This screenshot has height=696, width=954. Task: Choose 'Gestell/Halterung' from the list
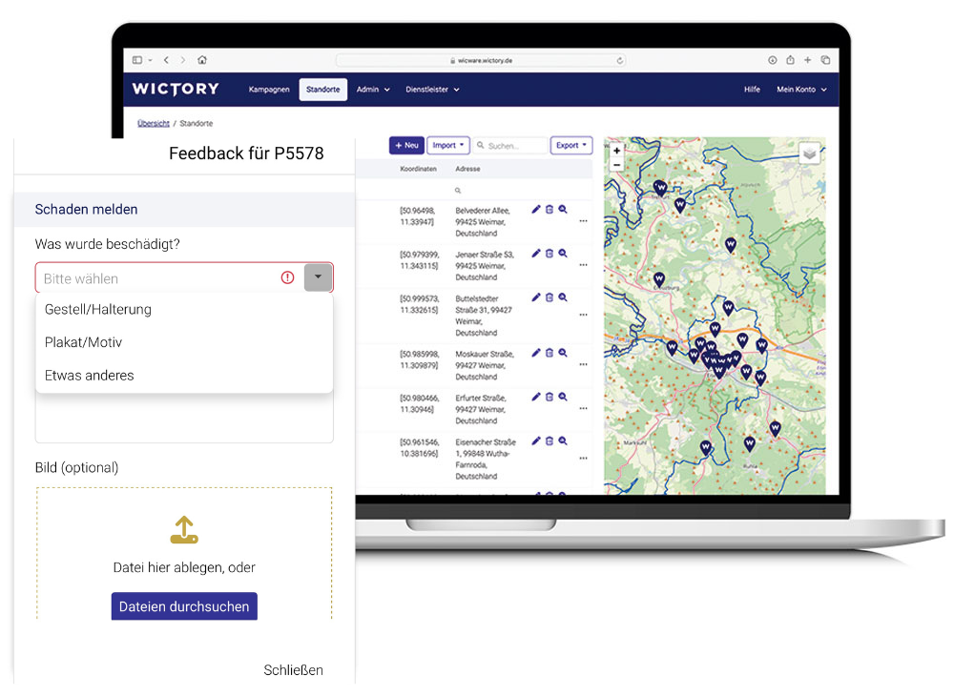98,310
